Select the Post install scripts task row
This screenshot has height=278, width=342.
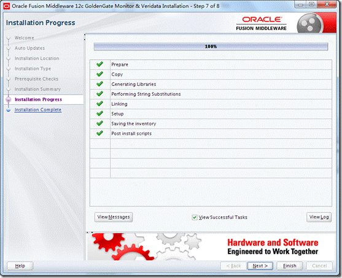211,133
